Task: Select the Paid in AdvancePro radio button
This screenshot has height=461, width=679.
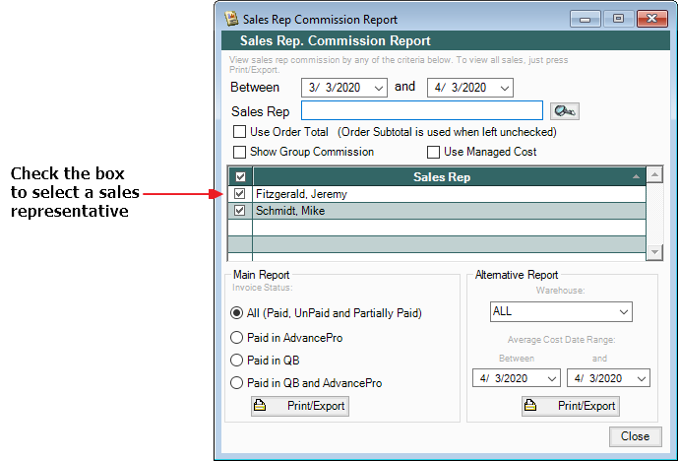Action: 236,337
